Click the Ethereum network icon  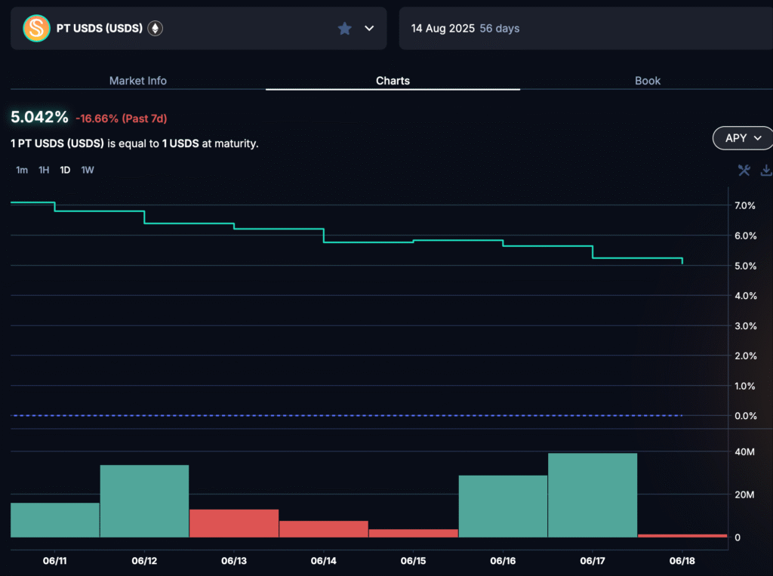[x=156, y=29]
